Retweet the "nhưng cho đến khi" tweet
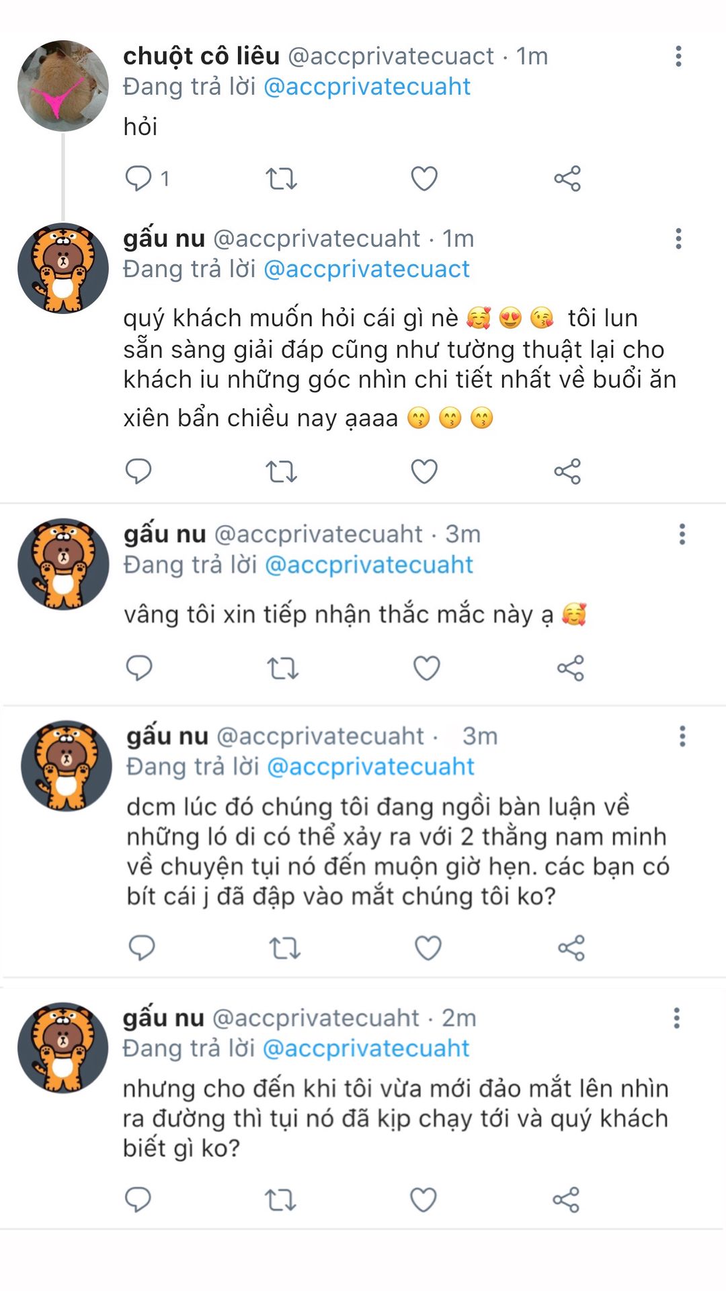Screen dimensions: 726x1291 click(x=280, y=1200)
